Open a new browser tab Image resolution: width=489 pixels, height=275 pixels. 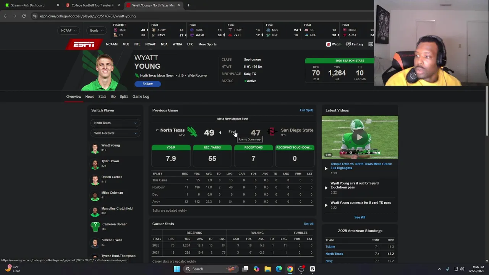(x=188, y=5)
